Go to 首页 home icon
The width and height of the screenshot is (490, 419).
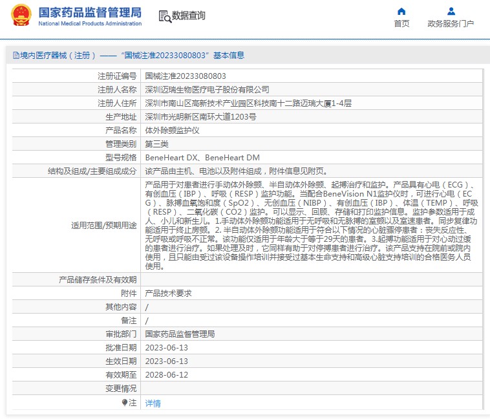coord(401,12)
